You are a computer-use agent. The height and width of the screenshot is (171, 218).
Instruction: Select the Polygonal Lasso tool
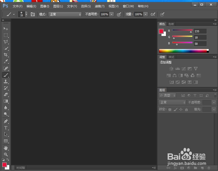click(6, 41)
